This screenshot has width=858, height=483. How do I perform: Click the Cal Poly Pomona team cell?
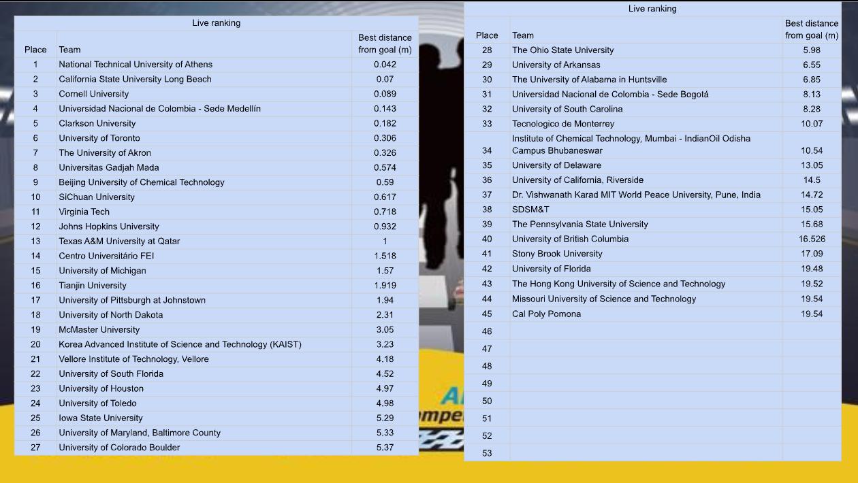pyautogui.click(x=547, y=314)
